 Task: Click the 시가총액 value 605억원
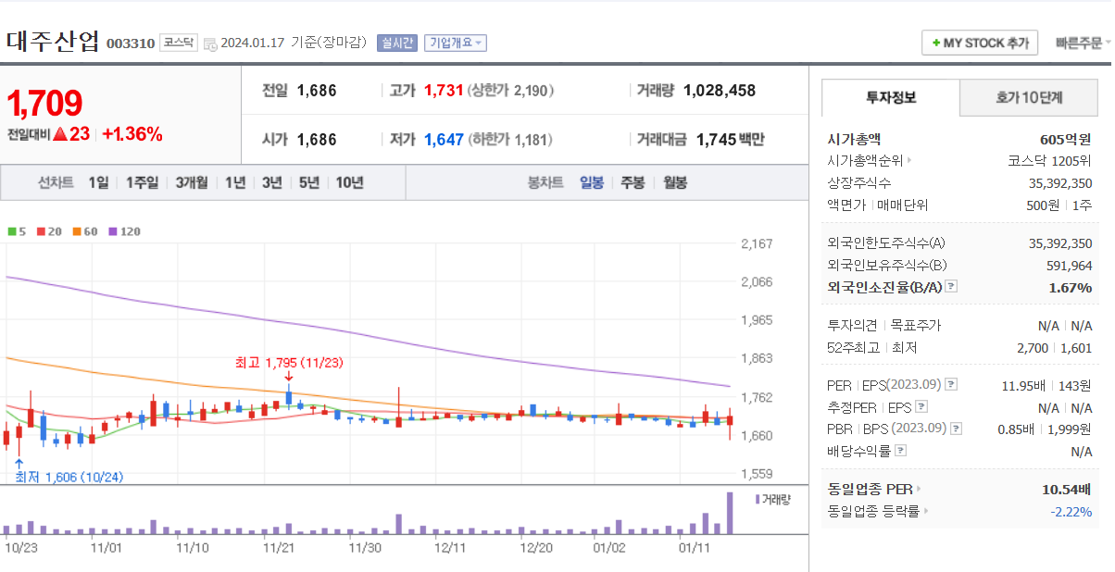[1066, 140]
